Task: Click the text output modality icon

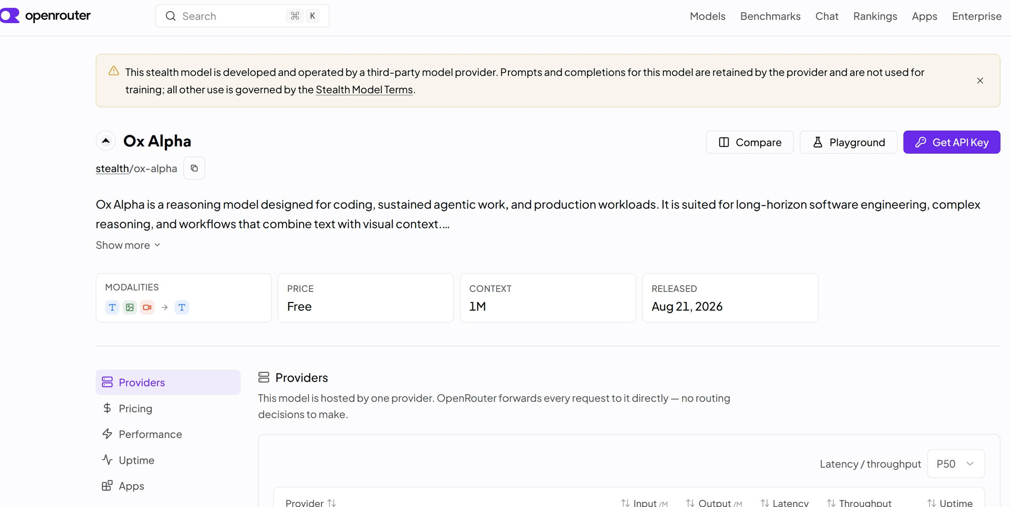Action: tap(182, 307)
